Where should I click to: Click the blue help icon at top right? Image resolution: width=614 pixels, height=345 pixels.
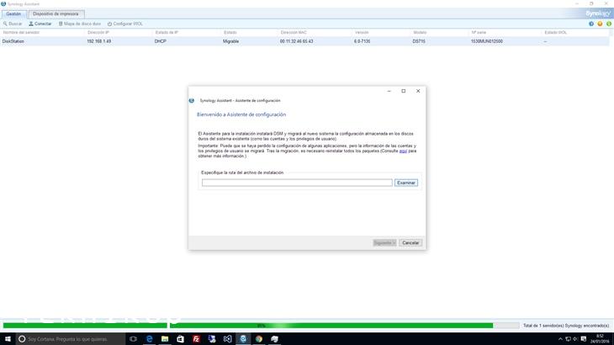click(592, 24)
